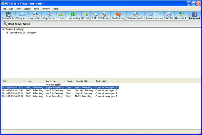This screenshot has height=135, width=202.
Task: Open the Printer activity icon
Action: [x=169, y=16]
